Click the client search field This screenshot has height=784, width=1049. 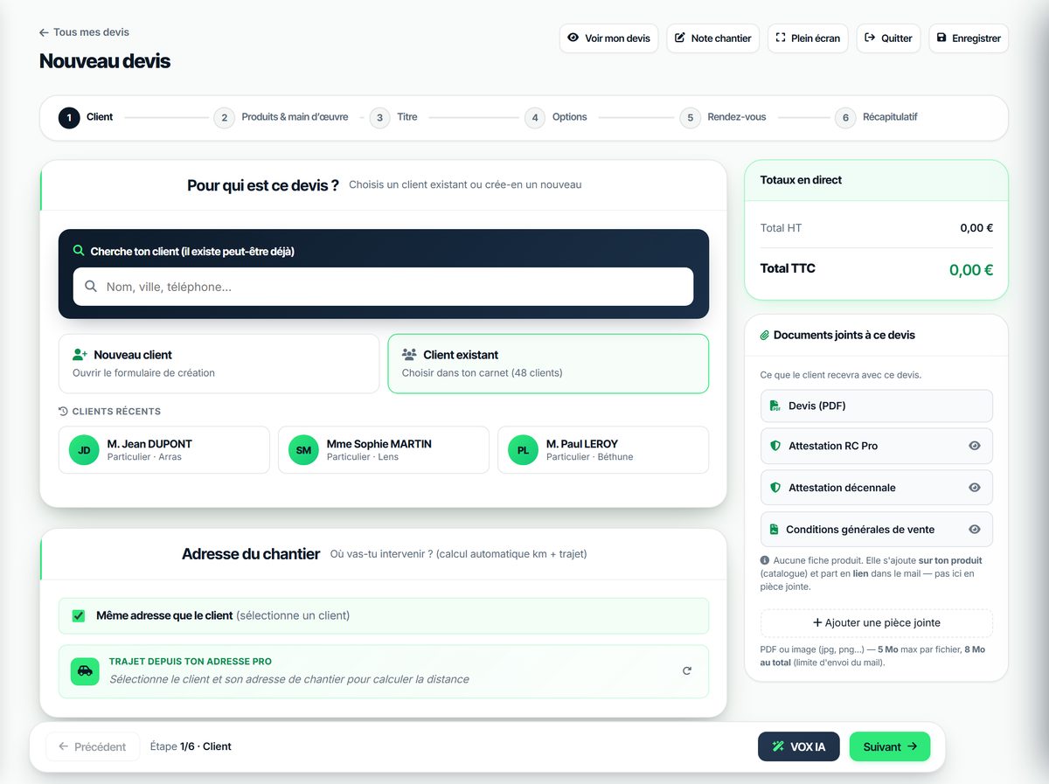[383, 287]
